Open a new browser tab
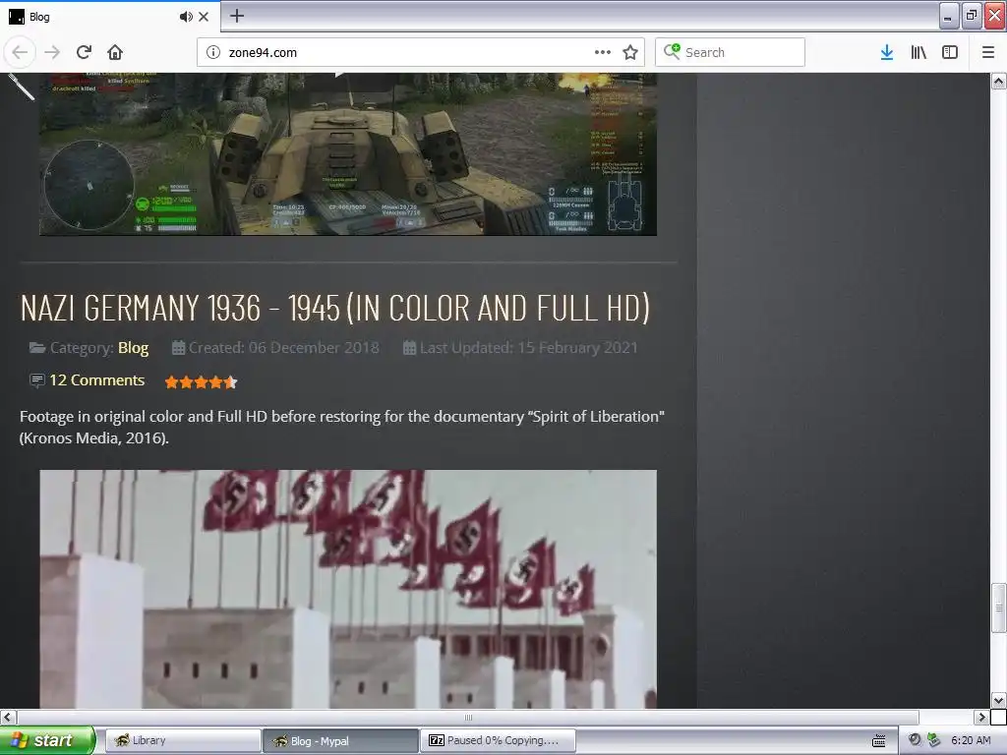This screenshot has height=755, width=1007. point(237,16)
